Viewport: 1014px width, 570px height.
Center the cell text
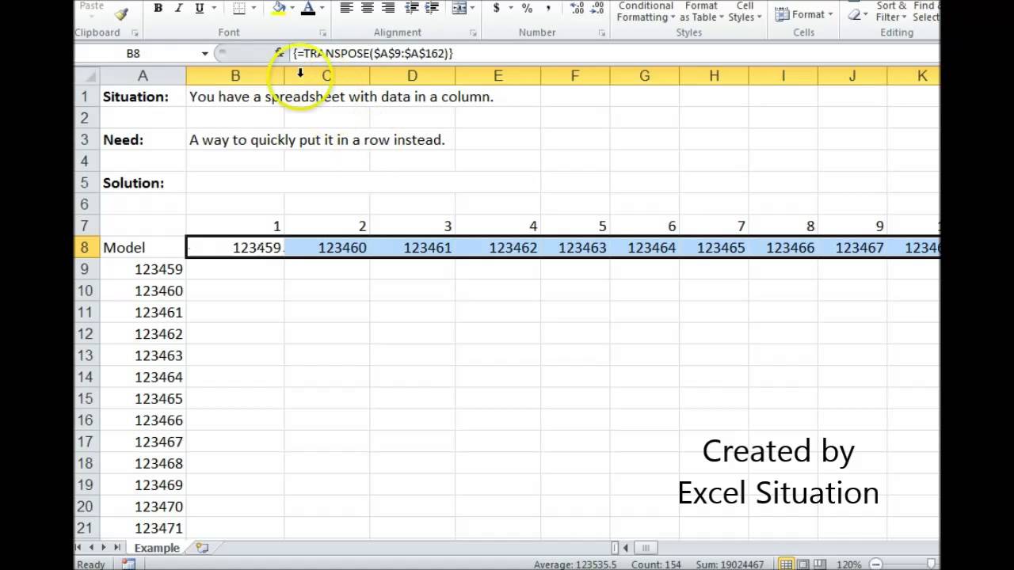point(368,8)
